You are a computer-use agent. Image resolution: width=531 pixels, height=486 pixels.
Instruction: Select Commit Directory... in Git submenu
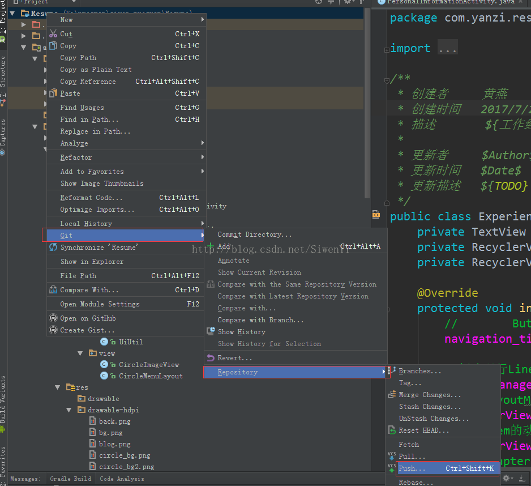pos(296,235)
